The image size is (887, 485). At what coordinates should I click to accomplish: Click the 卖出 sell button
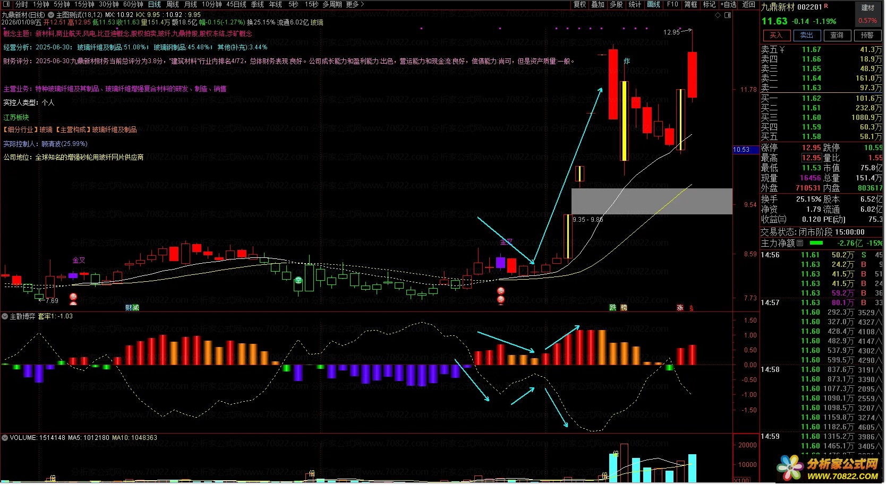click(x=806, y=35)
